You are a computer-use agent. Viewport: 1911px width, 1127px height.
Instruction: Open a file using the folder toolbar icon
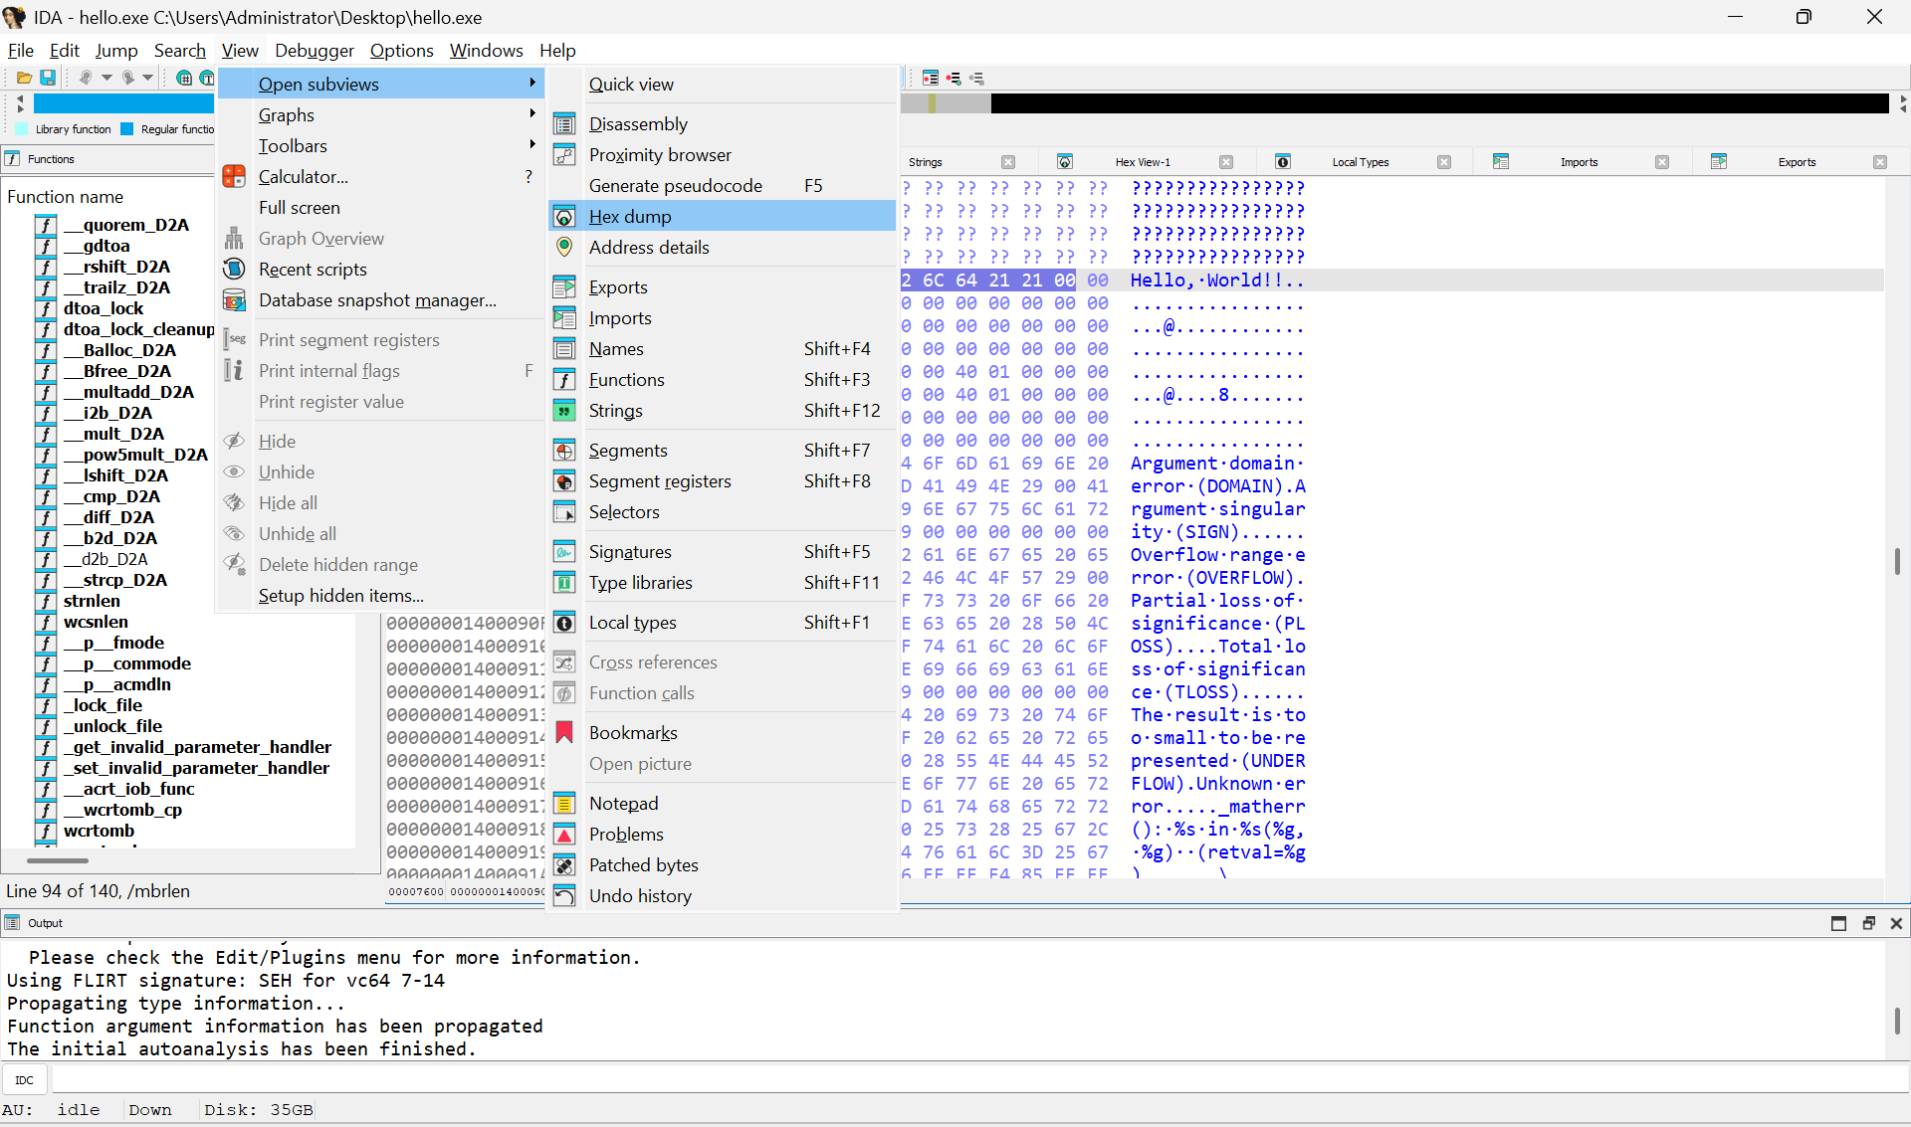click(x=25, y=78)
